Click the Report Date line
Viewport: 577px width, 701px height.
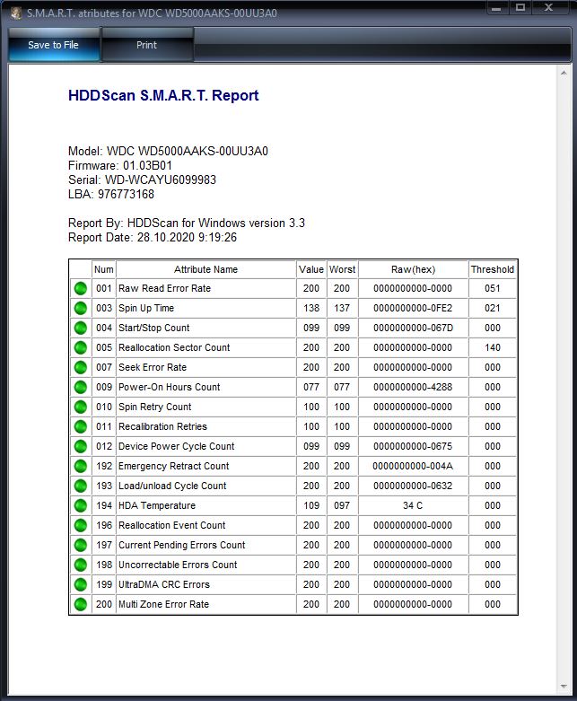pos(153,237)
